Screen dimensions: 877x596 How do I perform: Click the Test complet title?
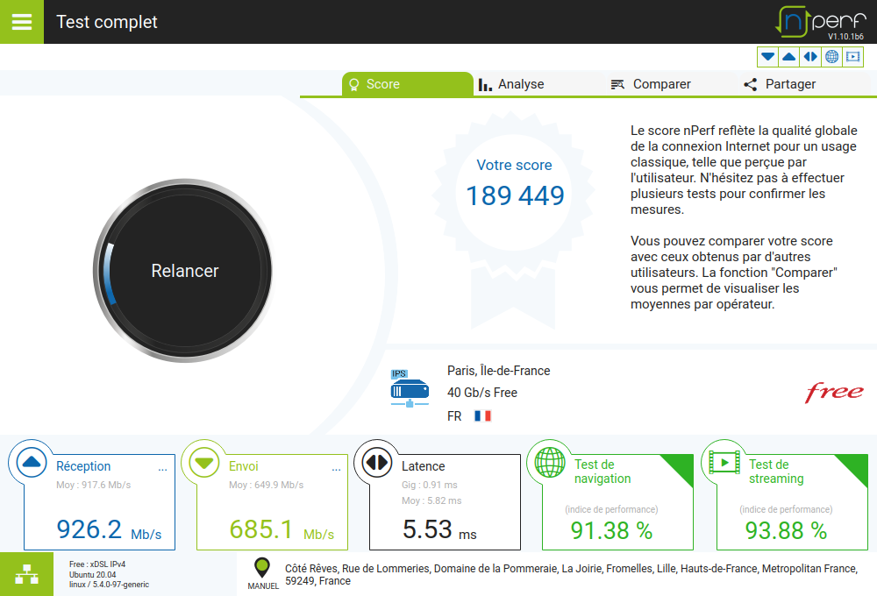click(107, 22)
